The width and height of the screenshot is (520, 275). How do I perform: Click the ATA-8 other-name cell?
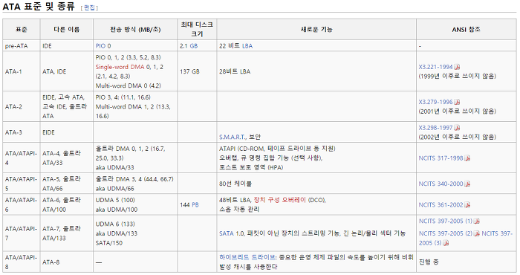click(x=67, y=262)
